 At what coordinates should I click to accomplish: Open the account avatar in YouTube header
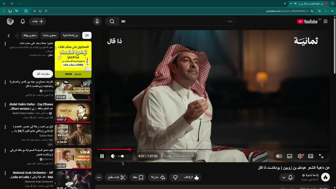pos(10,22)
